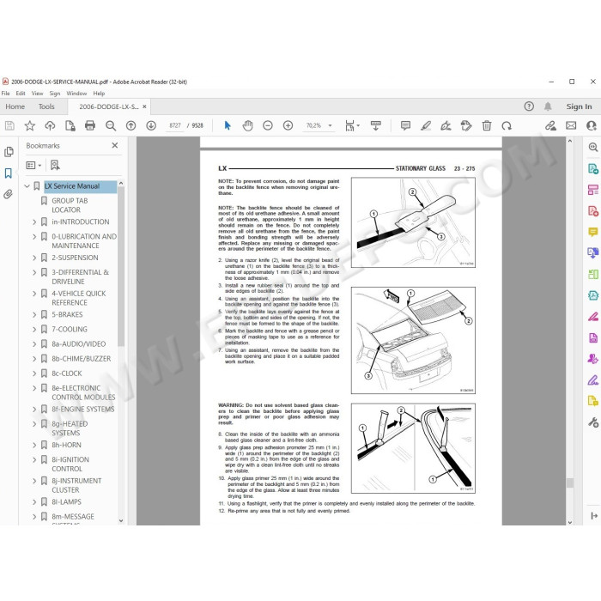Click the Save file icon

click(9, 125)
